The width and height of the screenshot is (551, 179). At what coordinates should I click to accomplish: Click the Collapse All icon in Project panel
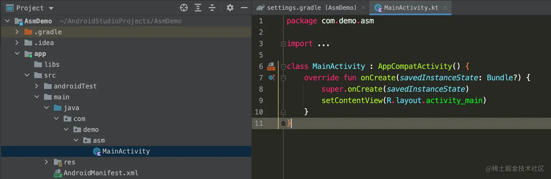tap(212, 8)
